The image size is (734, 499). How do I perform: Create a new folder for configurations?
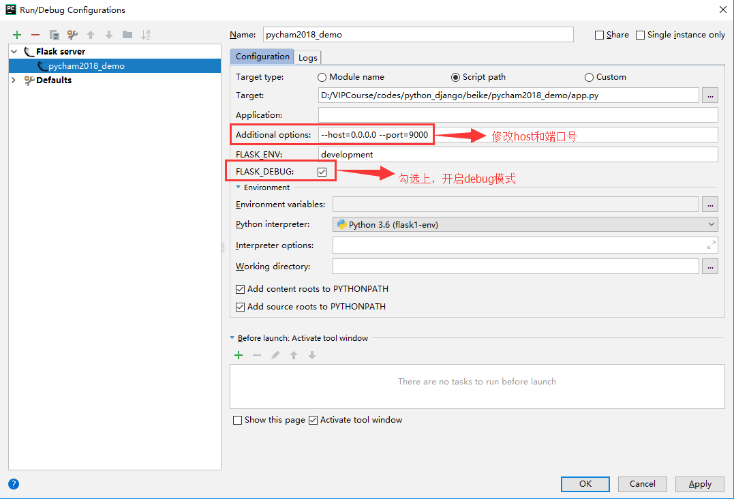pyautogui.click(x=127, y=35)
